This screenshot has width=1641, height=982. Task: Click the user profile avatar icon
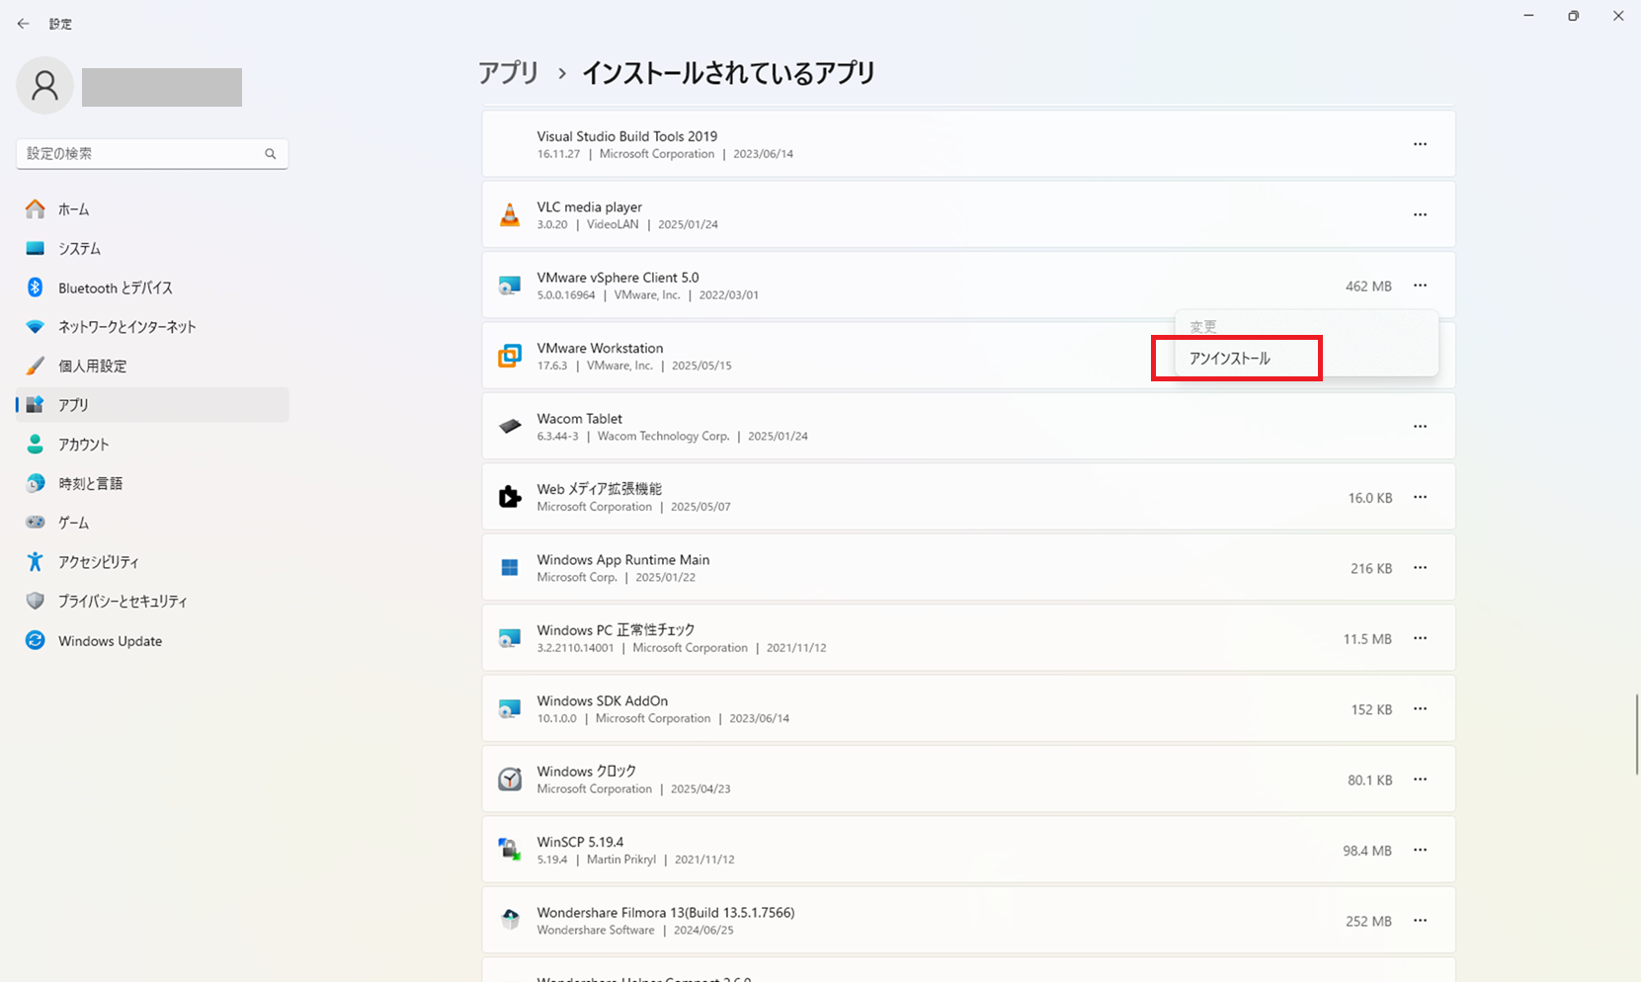44,86
